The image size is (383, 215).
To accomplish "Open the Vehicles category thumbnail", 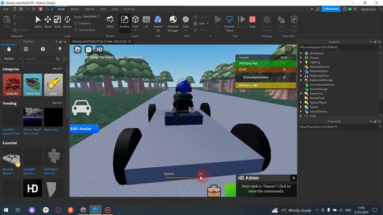I will (12, 85).
